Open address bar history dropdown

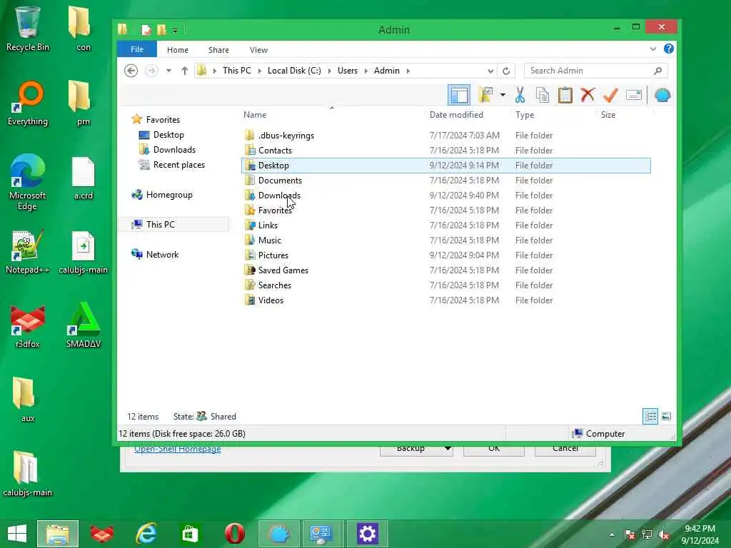[490, 71]
